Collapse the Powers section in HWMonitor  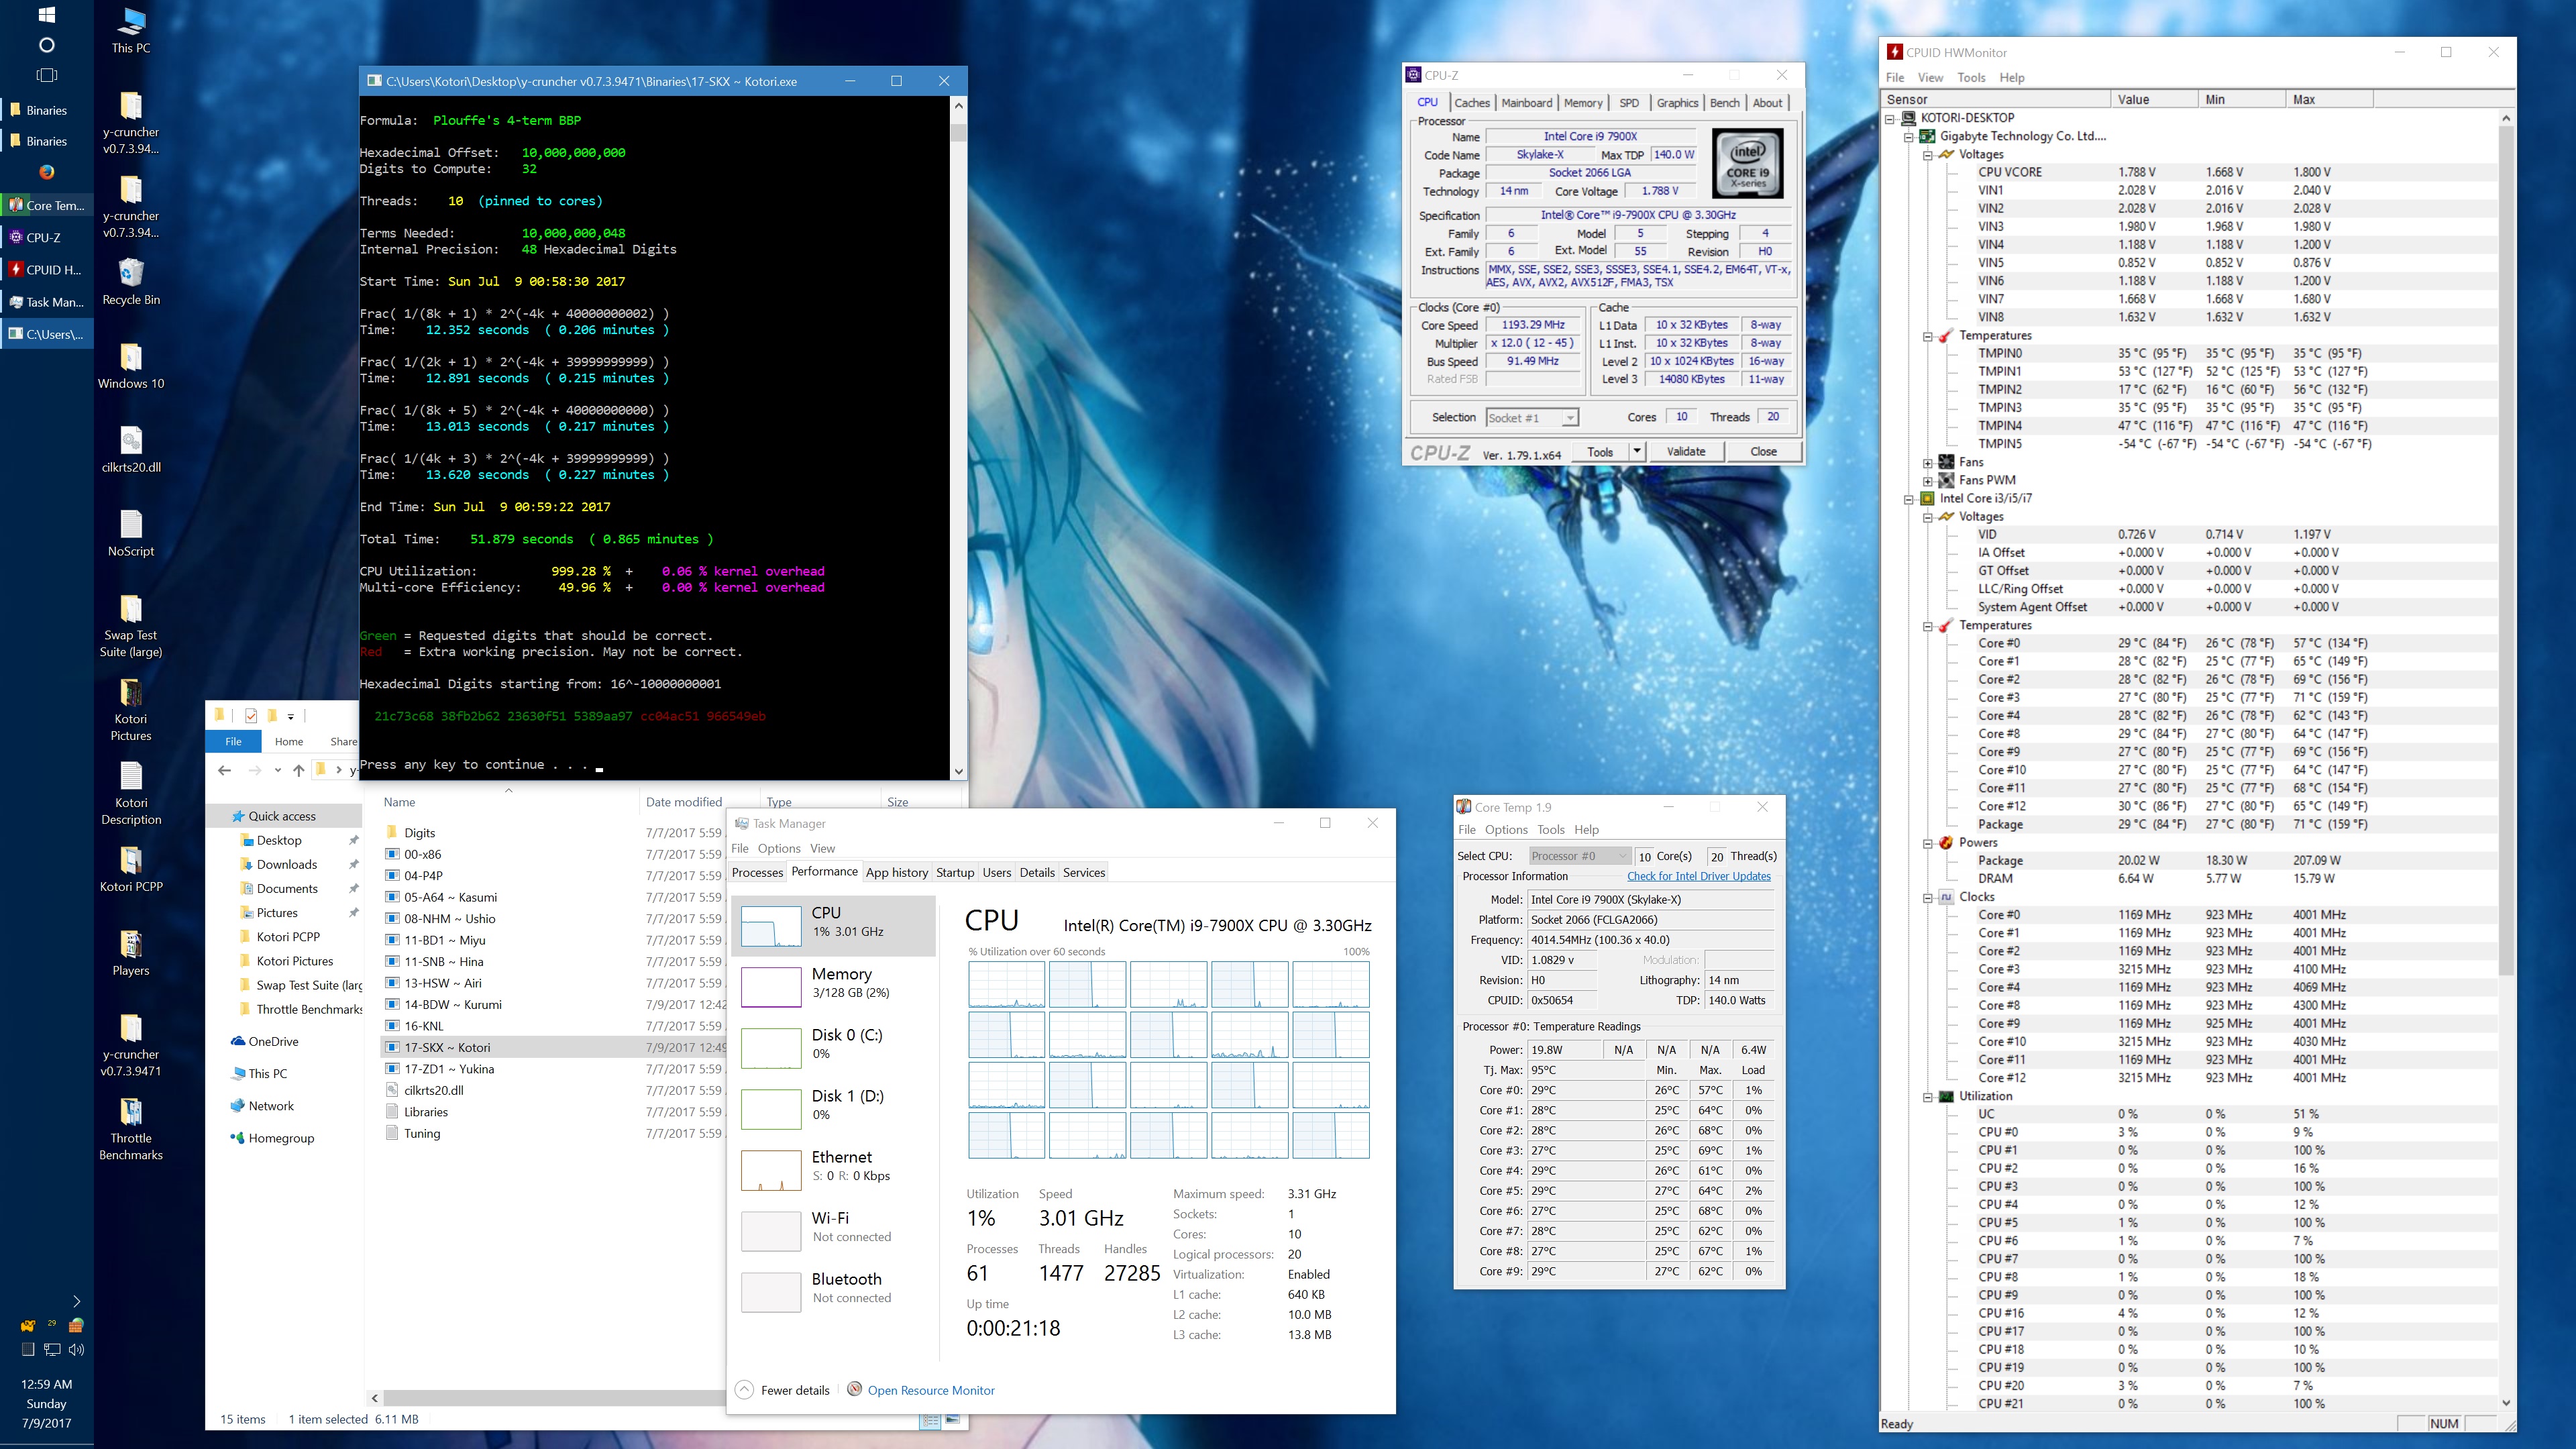[1927, 843]
